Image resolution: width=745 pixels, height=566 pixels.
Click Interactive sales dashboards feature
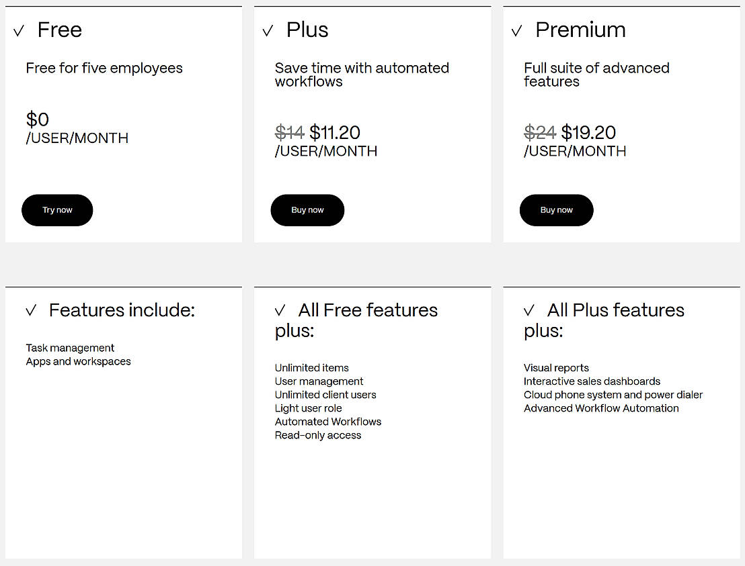click(x=592, y=381)
